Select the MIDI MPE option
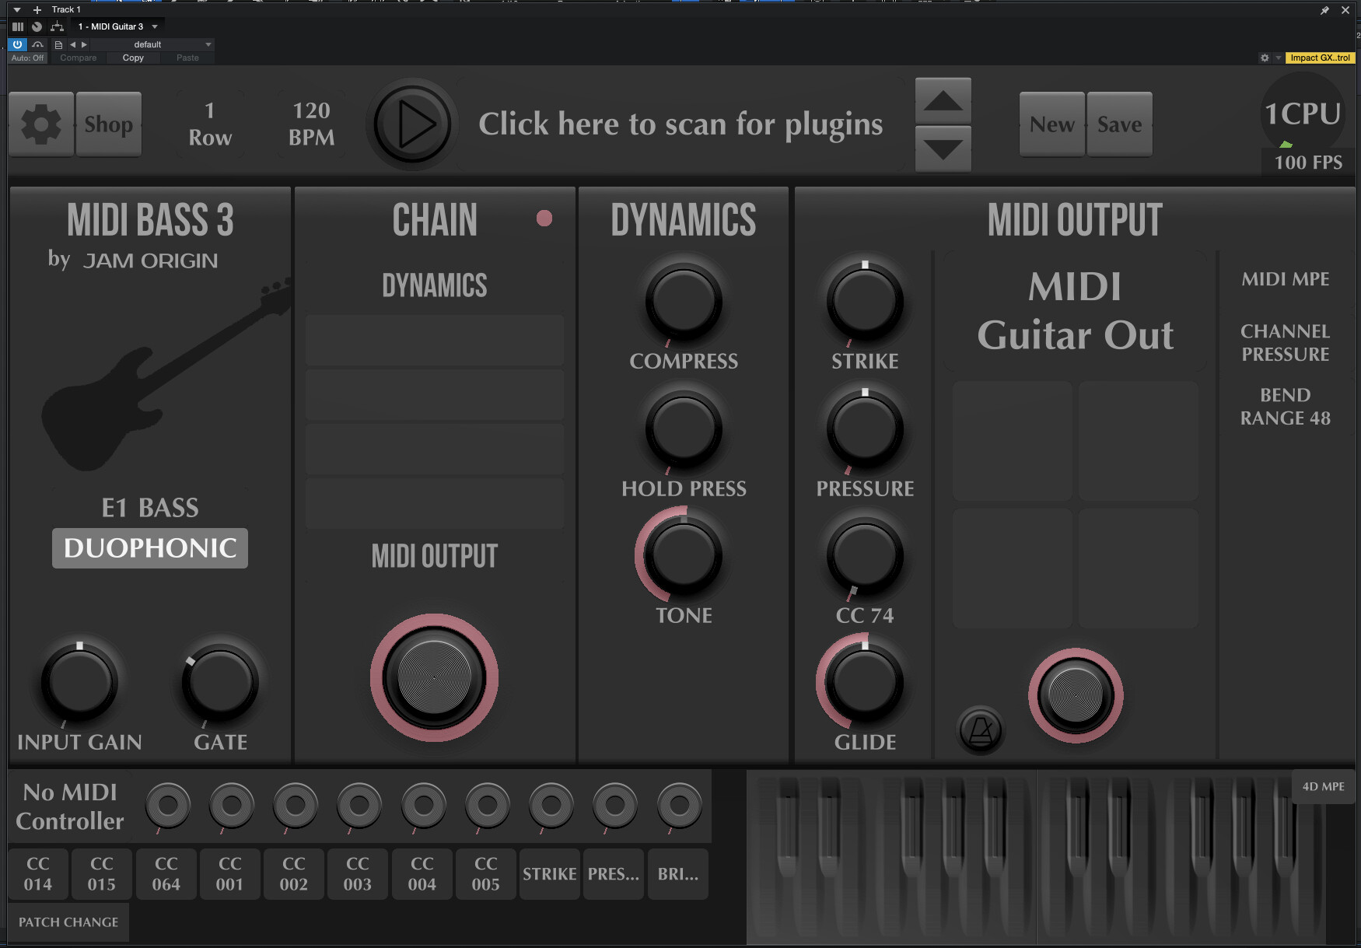This screenshot has height=948, width=1361. [x=1285, y=279]
